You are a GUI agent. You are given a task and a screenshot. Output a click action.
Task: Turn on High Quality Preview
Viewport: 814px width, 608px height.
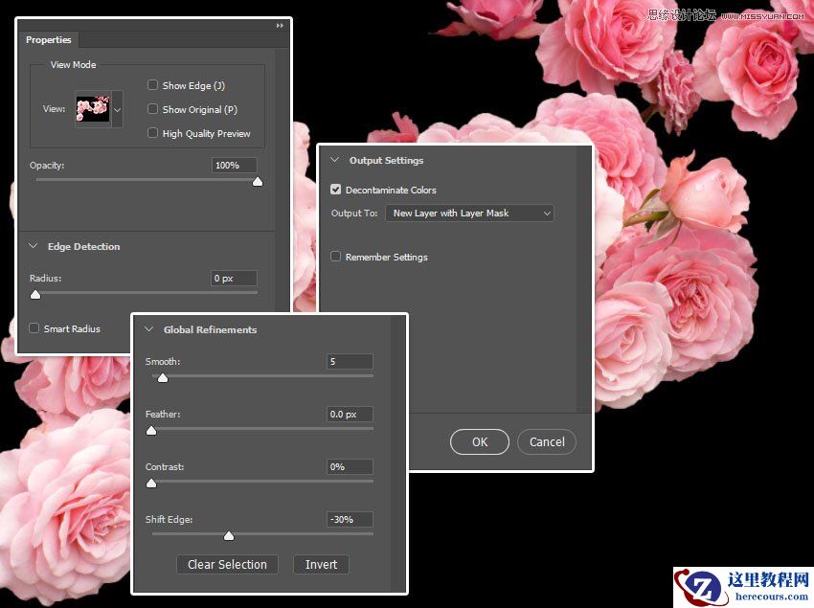click(153, 133)
